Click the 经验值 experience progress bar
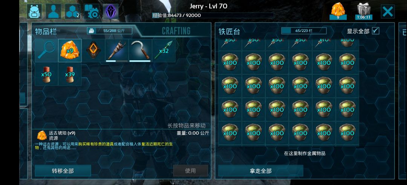Image resolution: width=407 pixels, height=185 pixels. coord(213,15)
